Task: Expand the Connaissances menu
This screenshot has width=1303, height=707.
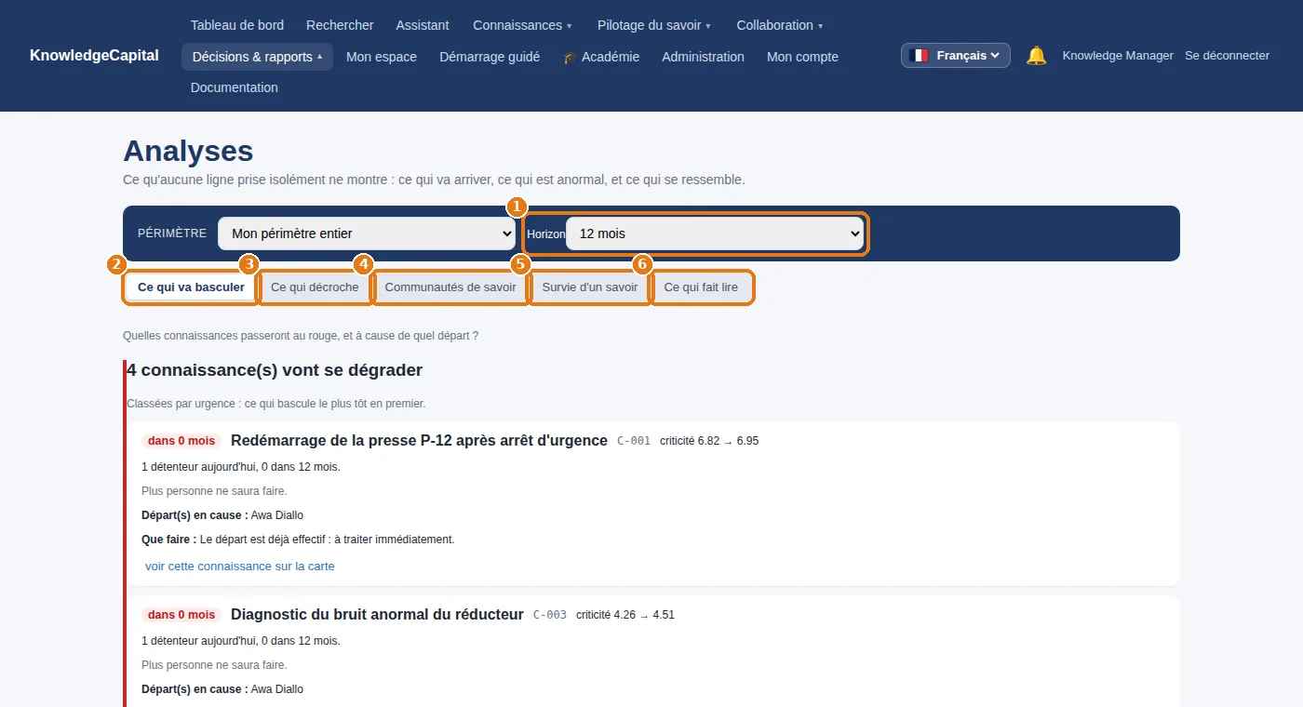Action: 522,25
